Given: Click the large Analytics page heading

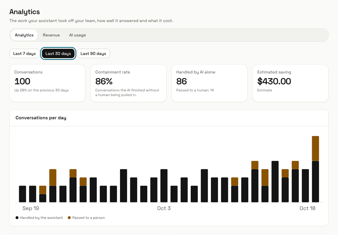Looking at the screenshot, I should tap(25, 12).
